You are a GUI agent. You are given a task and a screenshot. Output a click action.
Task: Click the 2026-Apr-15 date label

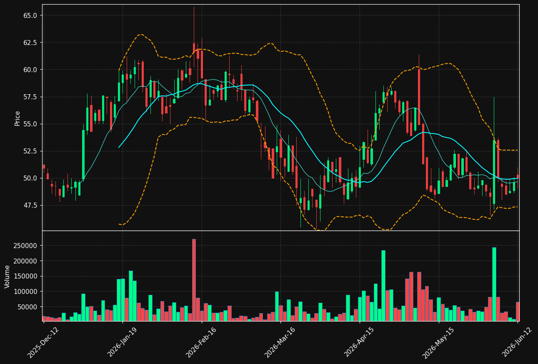pos(359,342)
